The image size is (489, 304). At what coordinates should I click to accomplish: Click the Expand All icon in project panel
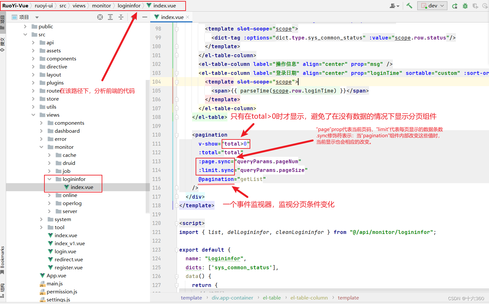tap(110, 17)
